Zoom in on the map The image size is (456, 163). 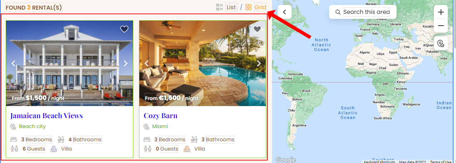pos(441,12)
